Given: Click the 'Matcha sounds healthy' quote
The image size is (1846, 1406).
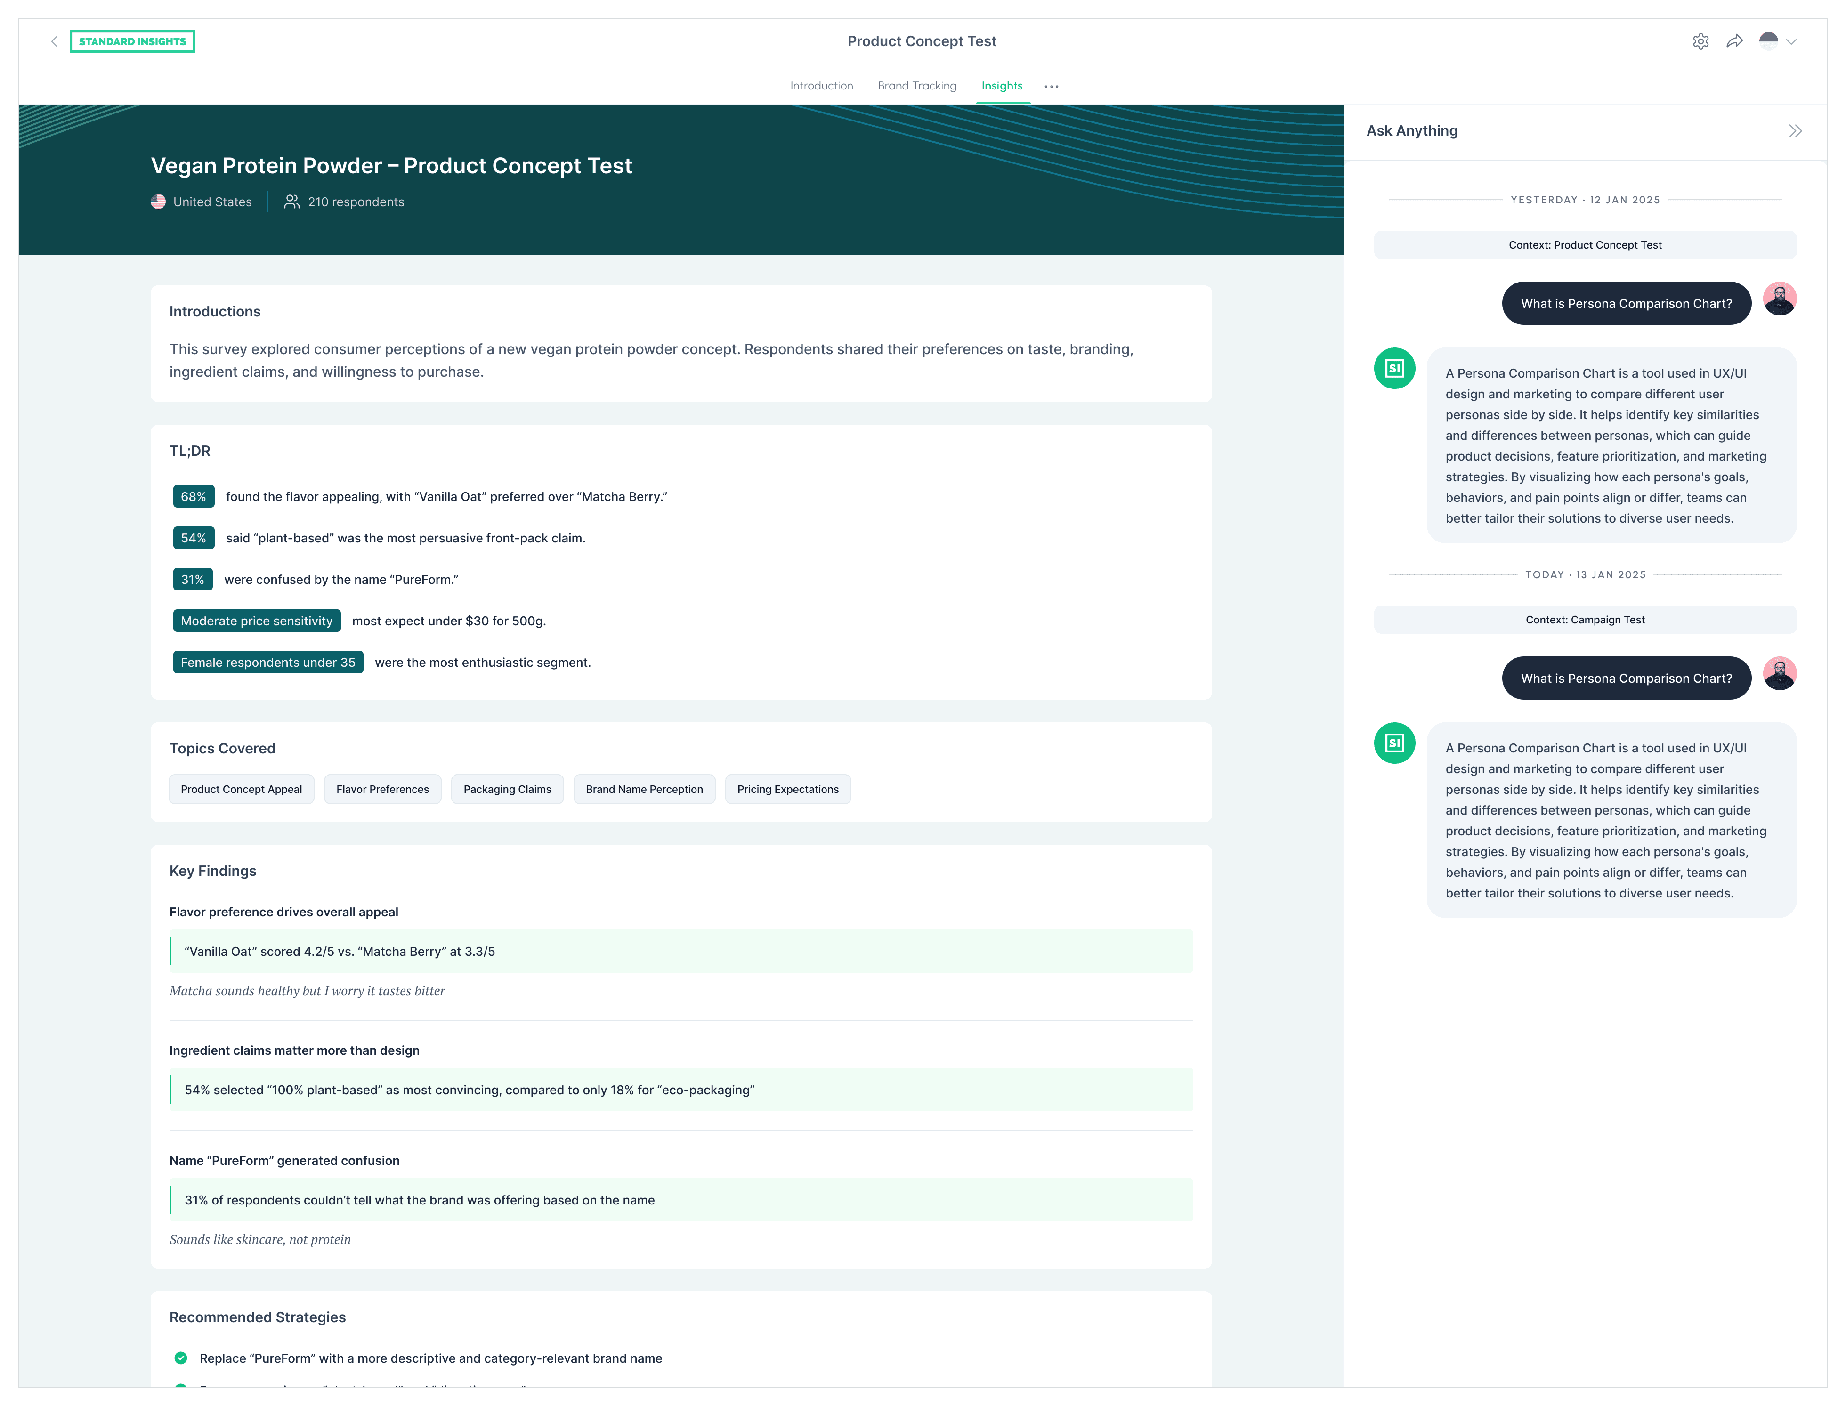Looking at the screenshot, I should 307,991.
